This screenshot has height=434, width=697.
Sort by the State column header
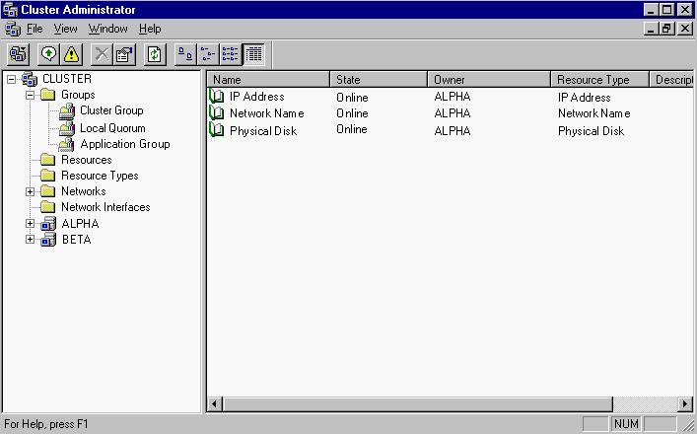pyautogui.click(x=378, y=79)
